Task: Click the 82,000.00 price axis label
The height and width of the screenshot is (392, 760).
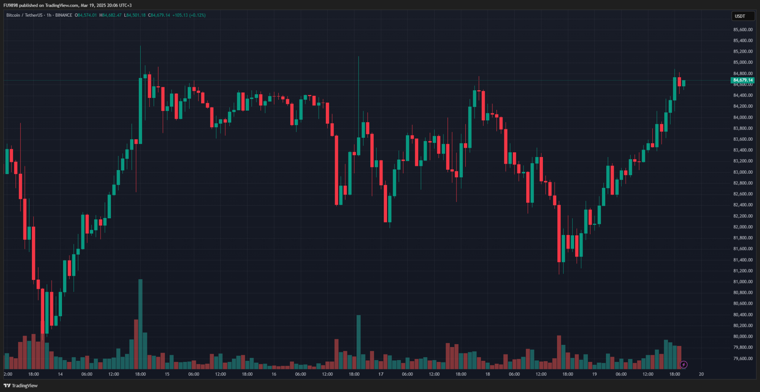Action: (x=743, y=227)
